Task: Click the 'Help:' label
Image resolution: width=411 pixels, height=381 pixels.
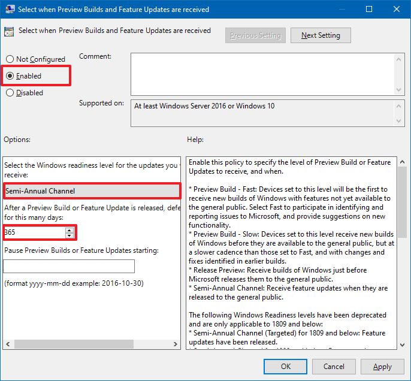Action: tap(195, 140)
